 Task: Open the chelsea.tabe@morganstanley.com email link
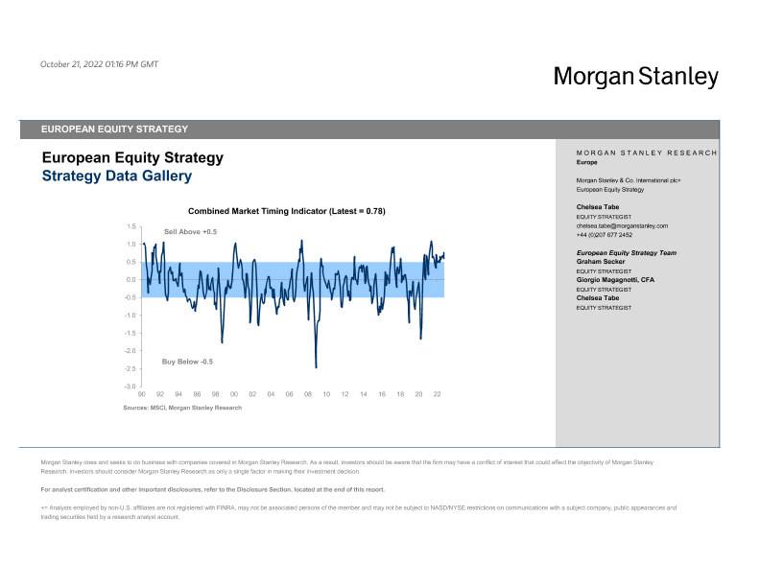[x=621, y=225]
